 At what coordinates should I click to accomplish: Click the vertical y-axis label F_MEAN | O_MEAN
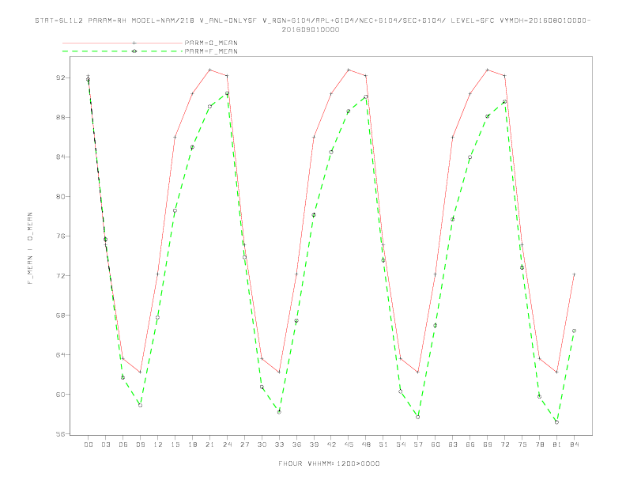(x=30, y=248)
